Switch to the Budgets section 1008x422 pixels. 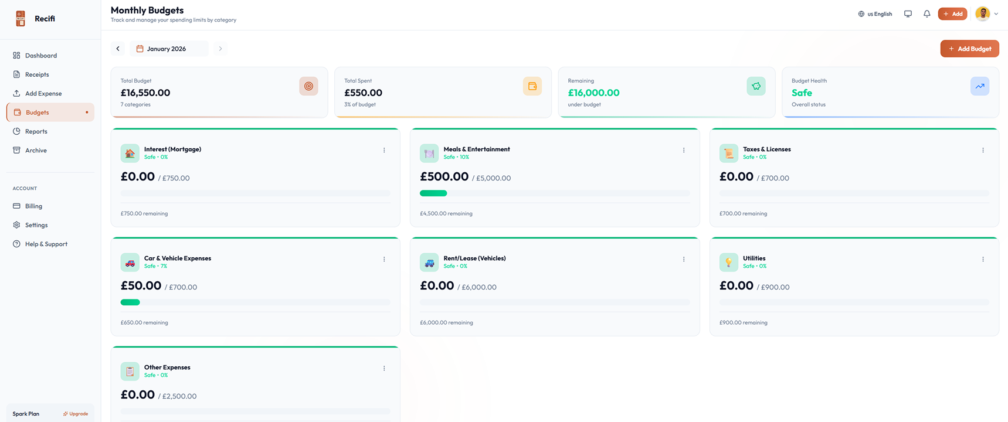(37, 113)
